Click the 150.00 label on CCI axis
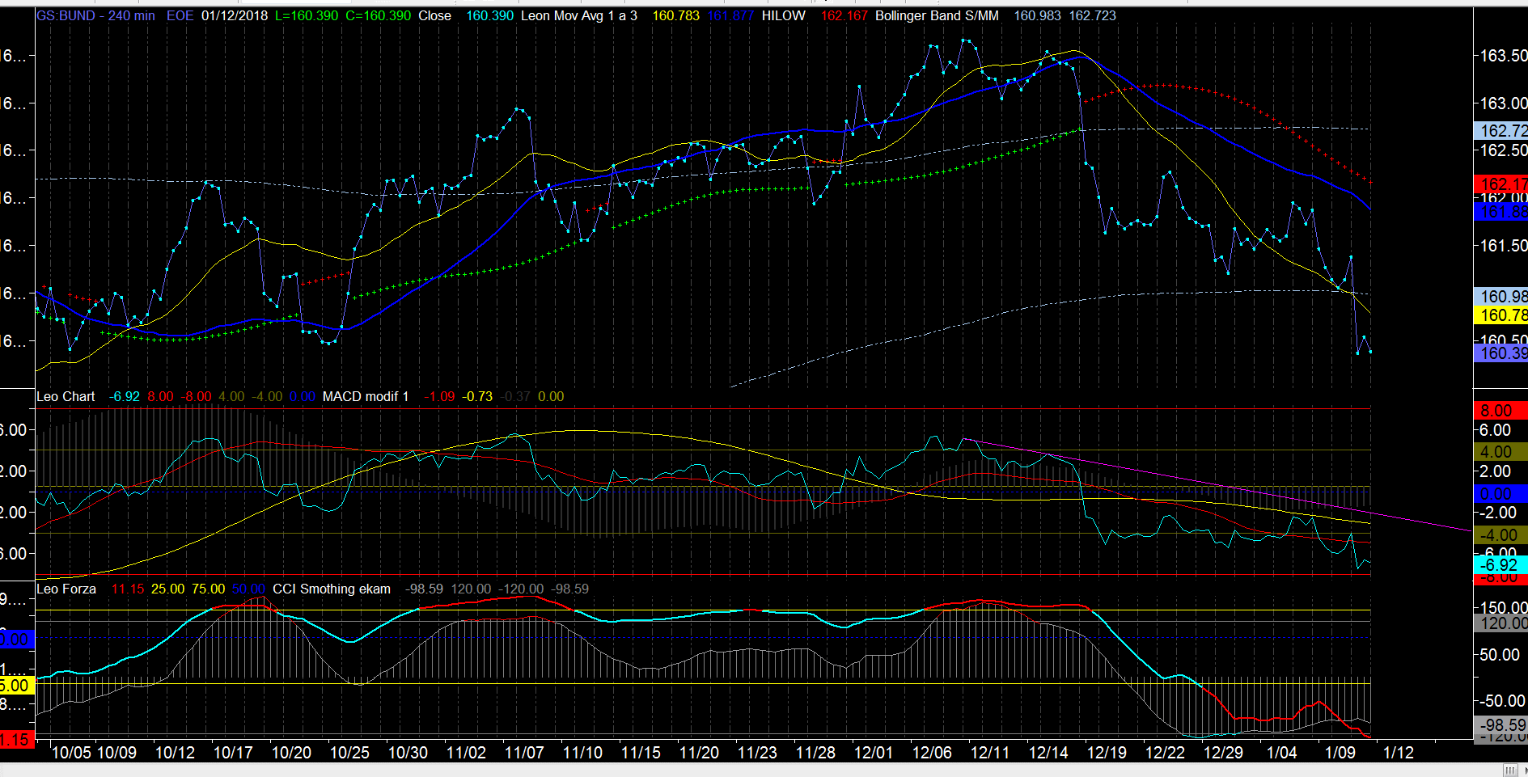The width and height of the screenshot is (1528, 777). 1504,608
